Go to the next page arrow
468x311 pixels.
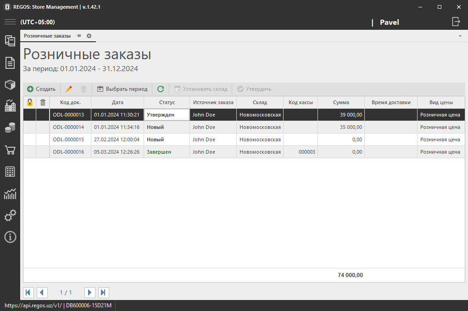[x=90, y=292]
